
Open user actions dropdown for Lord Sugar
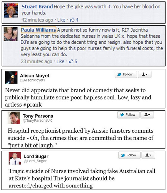148,155
